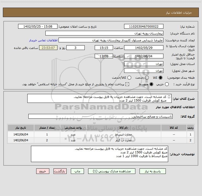Click the شرح کلی نیاز description box
The height and width of the screenshot is (196, 202).
99,98
